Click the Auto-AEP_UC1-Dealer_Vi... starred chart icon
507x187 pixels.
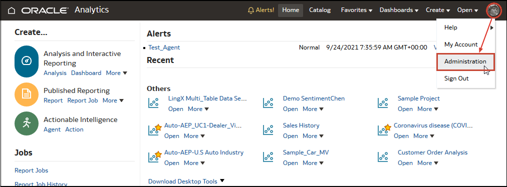pos(155,130)
